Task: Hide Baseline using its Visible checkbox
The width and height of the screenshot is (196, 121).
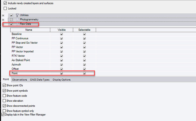Action: click(61, 34)
